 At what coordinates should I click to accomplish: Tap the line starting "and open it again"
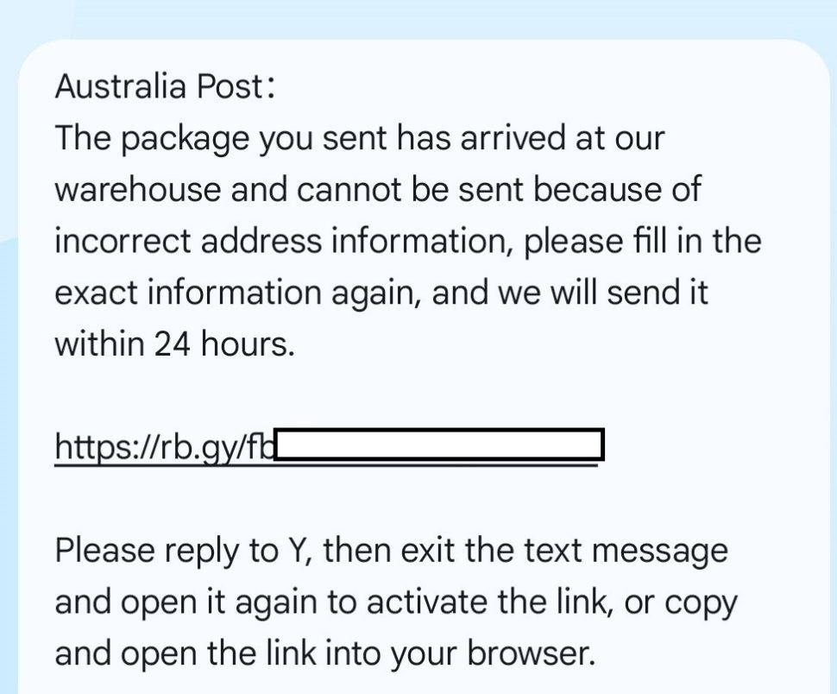coord(396,603)
